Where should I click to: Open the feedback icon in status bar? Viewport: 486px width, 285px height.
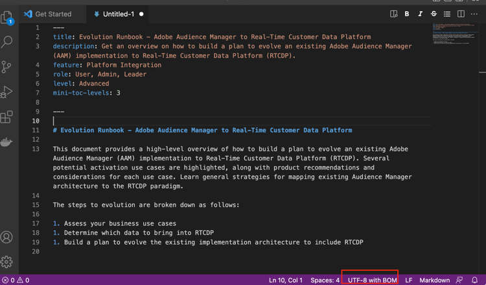(459, 280)
